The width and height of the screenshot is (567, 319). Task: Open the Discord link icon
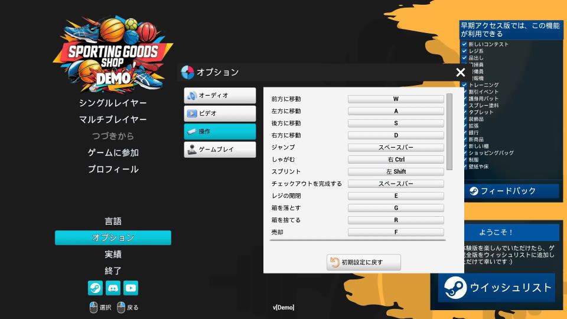click(113, 288)
